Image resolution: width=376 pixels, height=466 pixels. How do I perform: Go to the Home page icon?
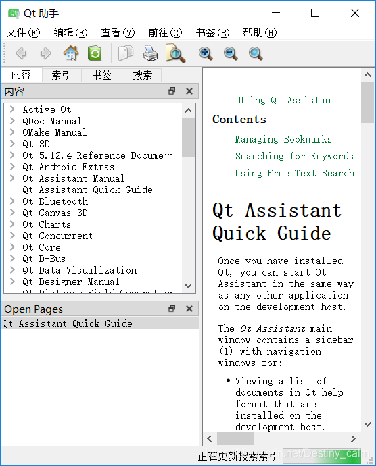(71, 53)
